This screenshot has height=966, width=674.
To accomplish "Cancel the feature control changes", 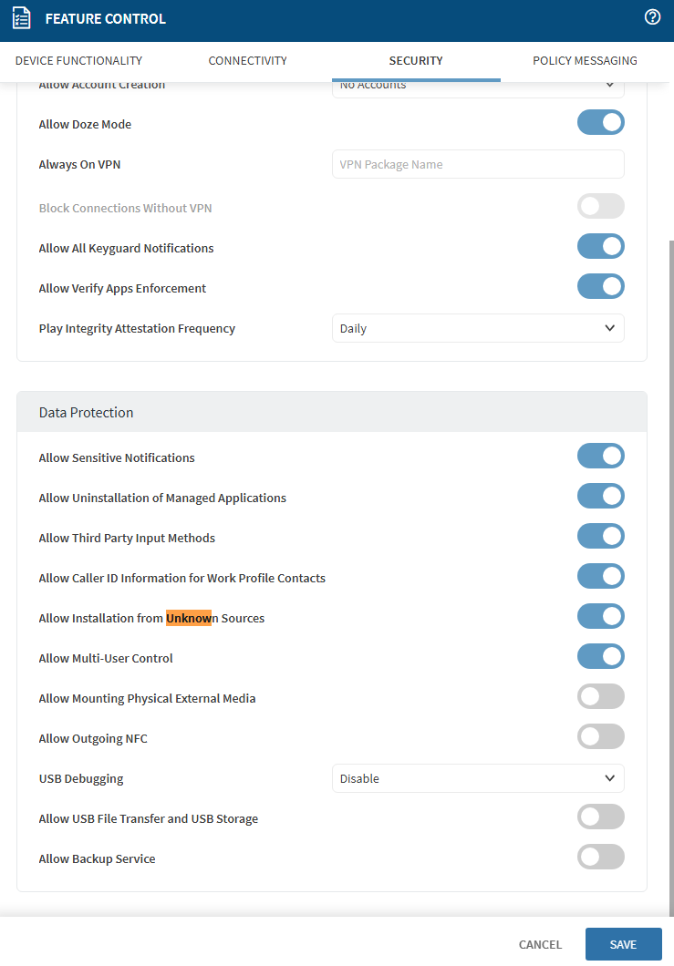I will 540,944.
